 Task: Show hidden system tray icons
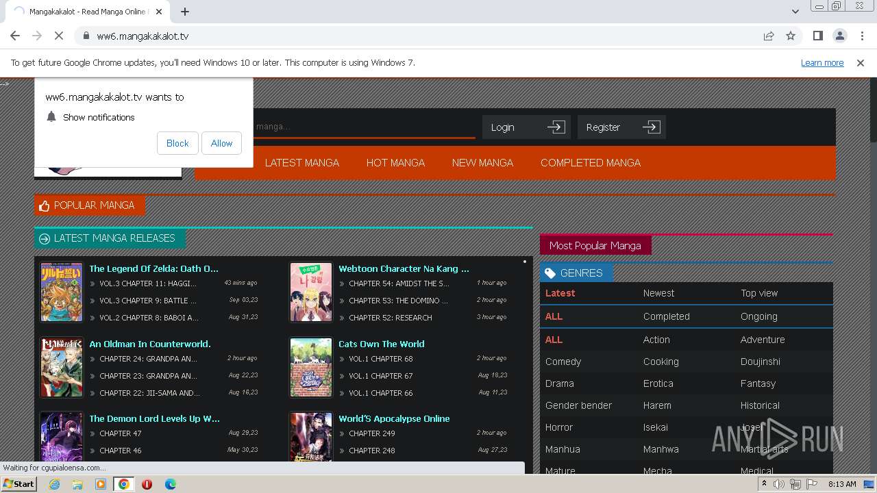(x=764, y=484)
